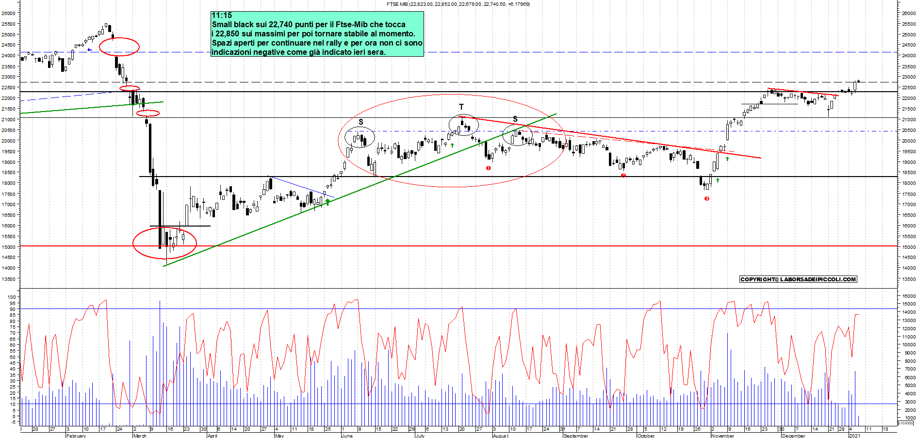
Task: Select the December month label on the time axis
Action: pos(793,436)
